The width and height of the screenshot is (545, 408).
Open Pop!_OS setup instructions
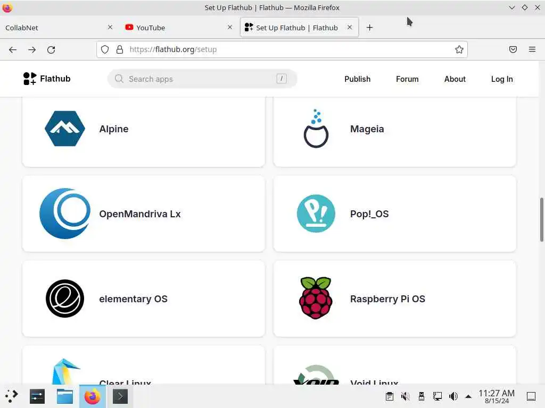(x=395, y=214)
